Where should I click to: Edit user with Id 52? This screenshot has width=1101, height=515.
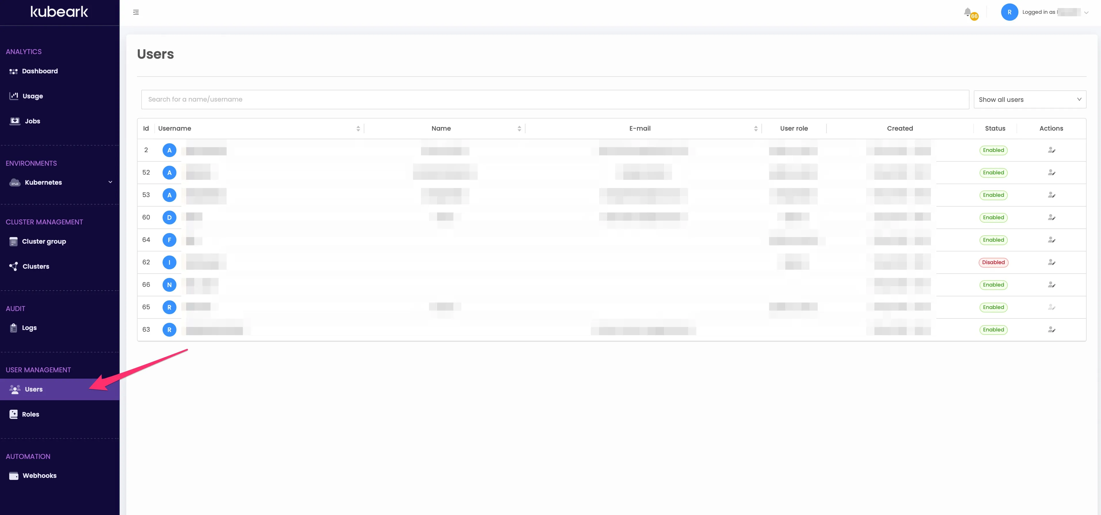(x=1052, y=173)
